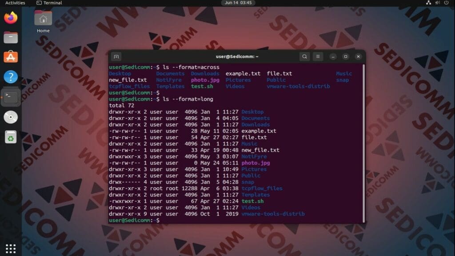Click new_file.txt in the across listing
The image size is (455, 256).
pos(128,80)
